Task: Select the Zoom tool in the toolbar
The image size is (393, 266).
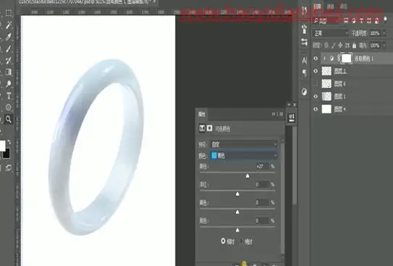Action: tap(8, 119)
